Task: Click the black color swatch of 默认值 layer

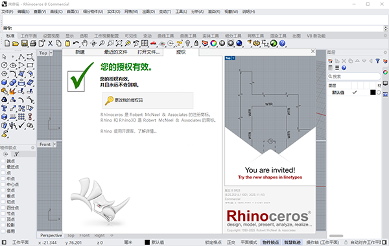Action: click(x=373, y=93)
